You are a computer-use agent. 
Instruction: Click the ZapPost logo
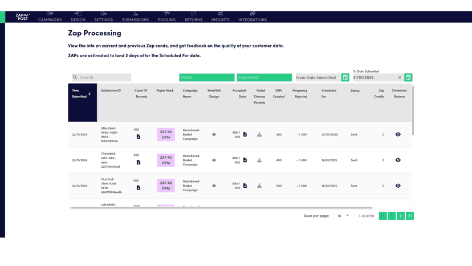coord(23,17)
